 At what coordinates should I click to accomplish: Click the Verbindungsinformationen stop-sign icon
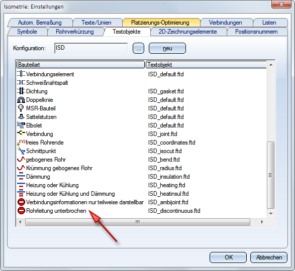pyautogui.click(x=21, y=202)
